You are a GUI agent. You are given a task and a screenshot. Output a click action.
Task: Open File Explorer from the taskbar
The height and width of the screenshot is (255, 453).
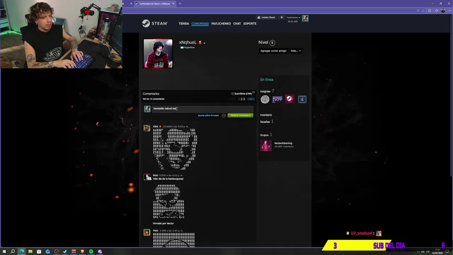tap(30, 251)
